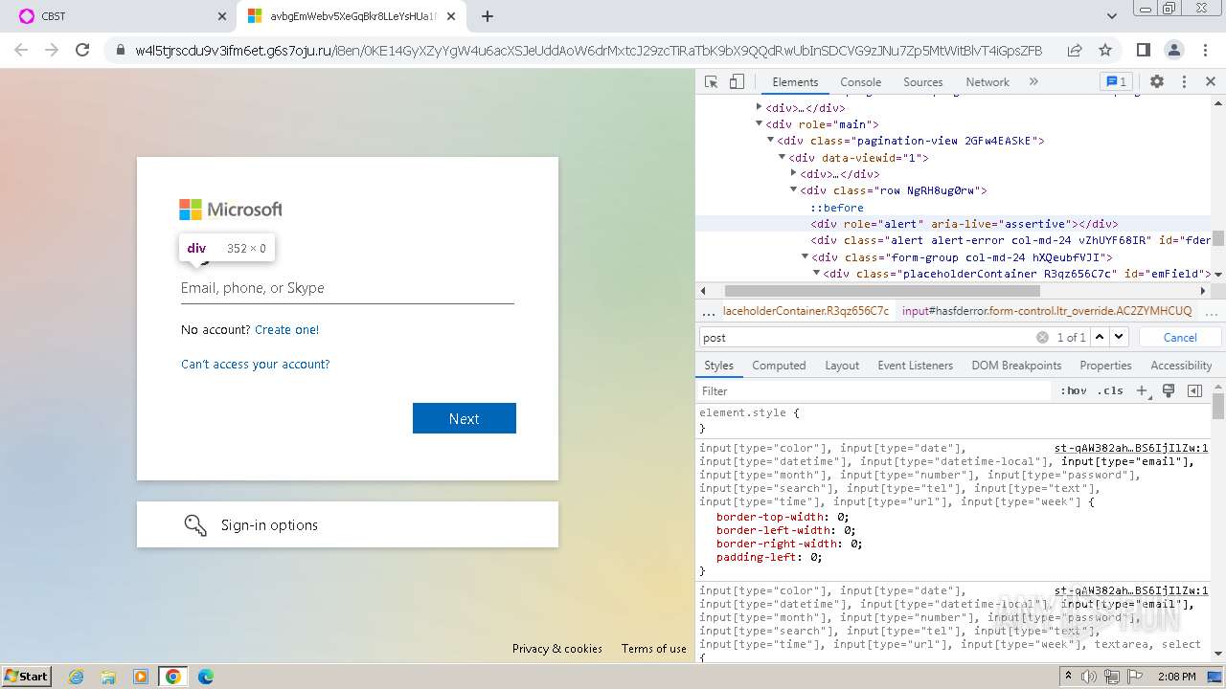Viewport: 1226px width, 689px height.
Task: Open Microsoft Edge from taskbar
Action: 206,677
